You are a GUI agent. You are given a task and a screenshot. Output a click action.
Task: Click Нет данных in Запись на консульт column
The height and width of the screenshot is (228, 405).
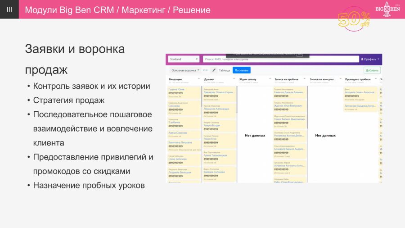(x=325, y=136)
